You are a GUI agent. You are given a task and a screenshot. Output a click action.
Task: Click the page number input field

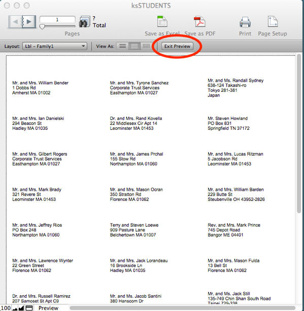(x=57, y=19)
